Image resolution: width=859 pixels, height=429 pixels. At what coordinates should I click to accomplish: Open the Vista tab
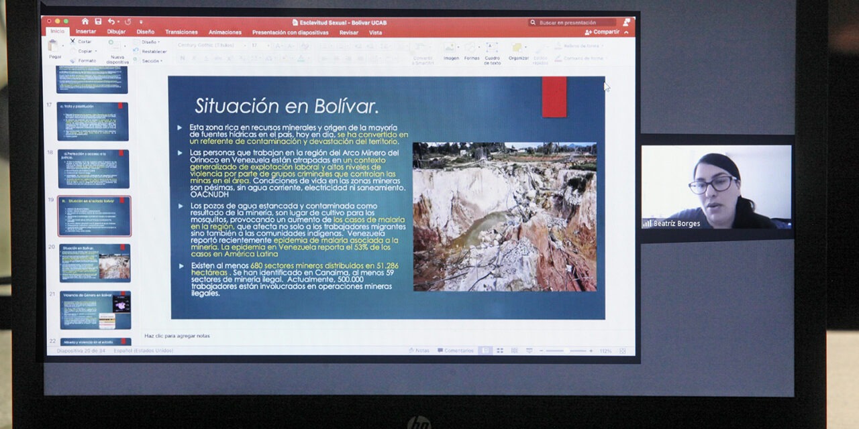375,32
